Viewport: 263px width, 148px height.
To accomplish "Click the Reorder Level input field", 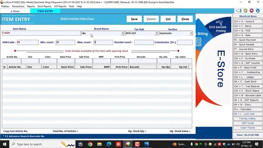I will [144, 42].
